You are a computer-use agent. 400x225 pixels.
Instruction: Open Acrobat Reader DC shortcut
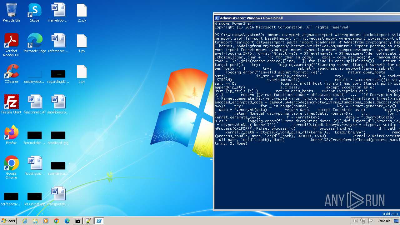click(11, 45)
